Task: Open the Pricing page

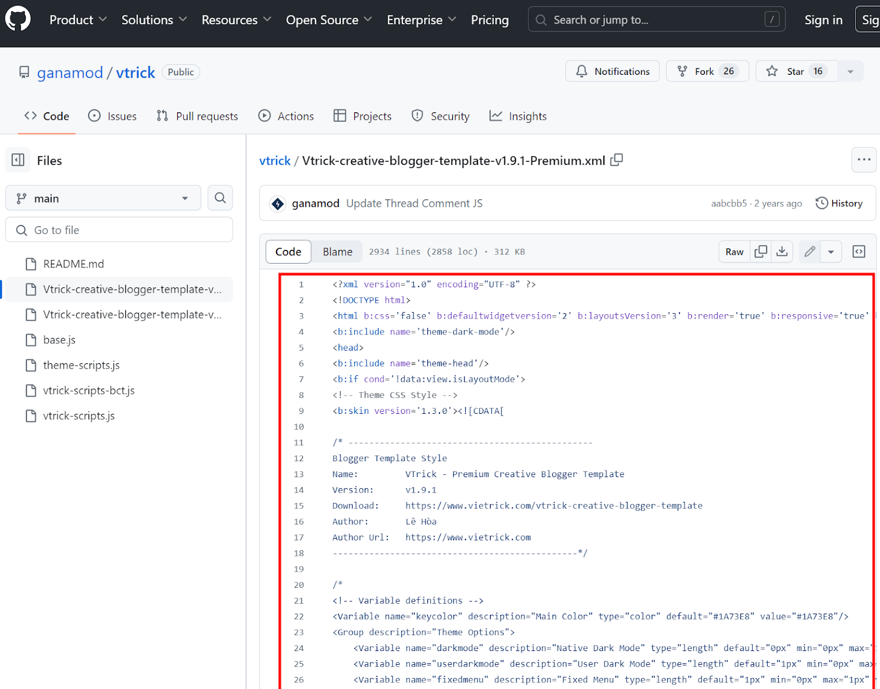Action: coord(490,20)
